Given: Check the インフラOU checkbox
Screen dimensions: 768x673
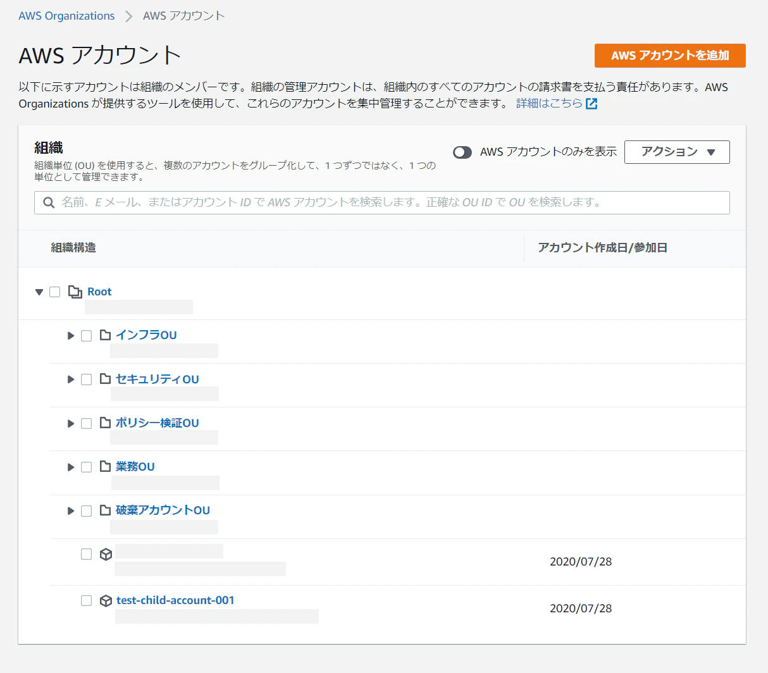Looking at the screenshot, I should click(87, 336).
